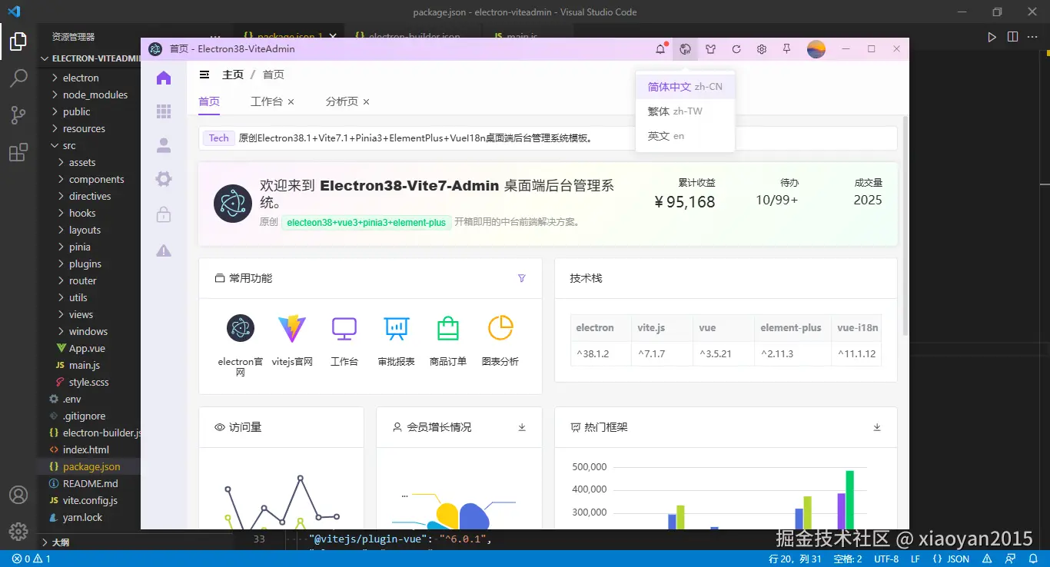This screenshot has height=567, width=1050.
Task: Open the 商品订单 shopping bag icon
Action: click(448, 329)
